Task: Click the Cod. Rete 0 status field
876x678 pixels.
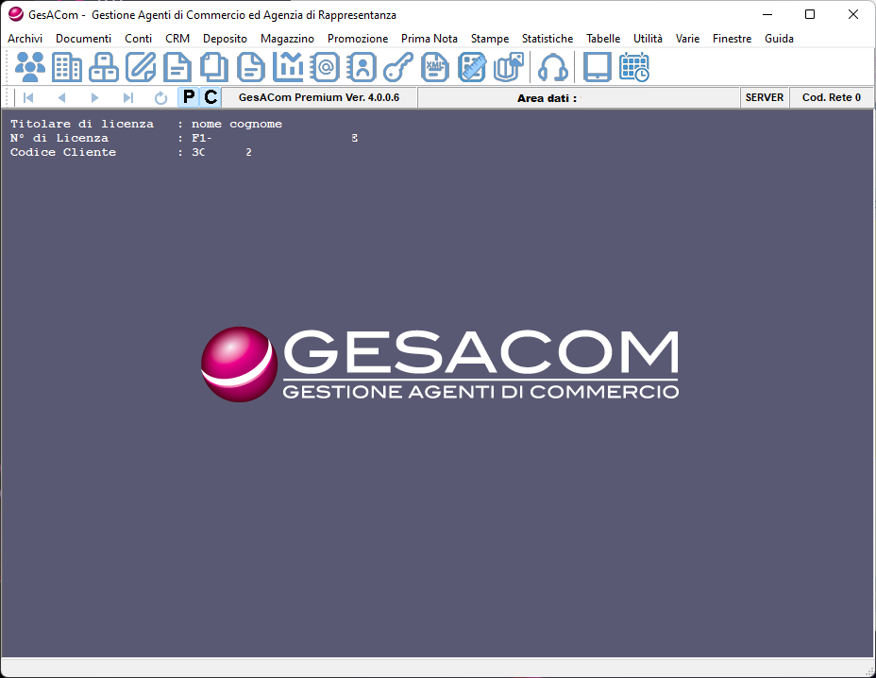Action: point(832,97)
